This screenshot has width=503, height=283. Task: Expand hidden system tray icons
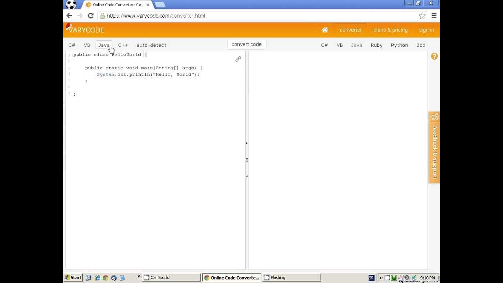click(381, 277)
